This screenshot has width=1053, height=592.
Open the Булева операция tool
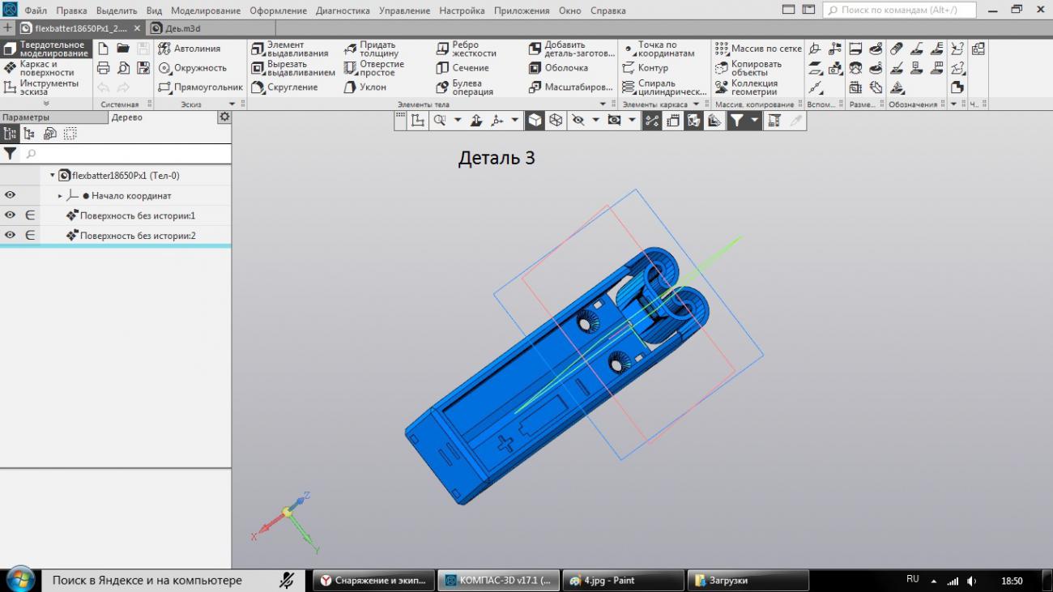click(x=465, y=87)
